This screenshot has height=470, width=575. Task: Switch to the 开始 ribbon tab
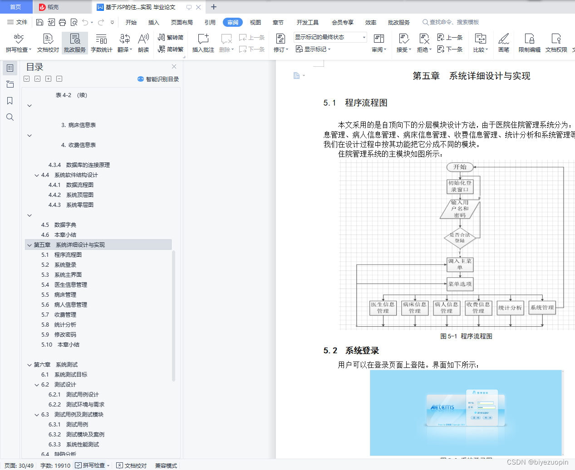point(131,22)
